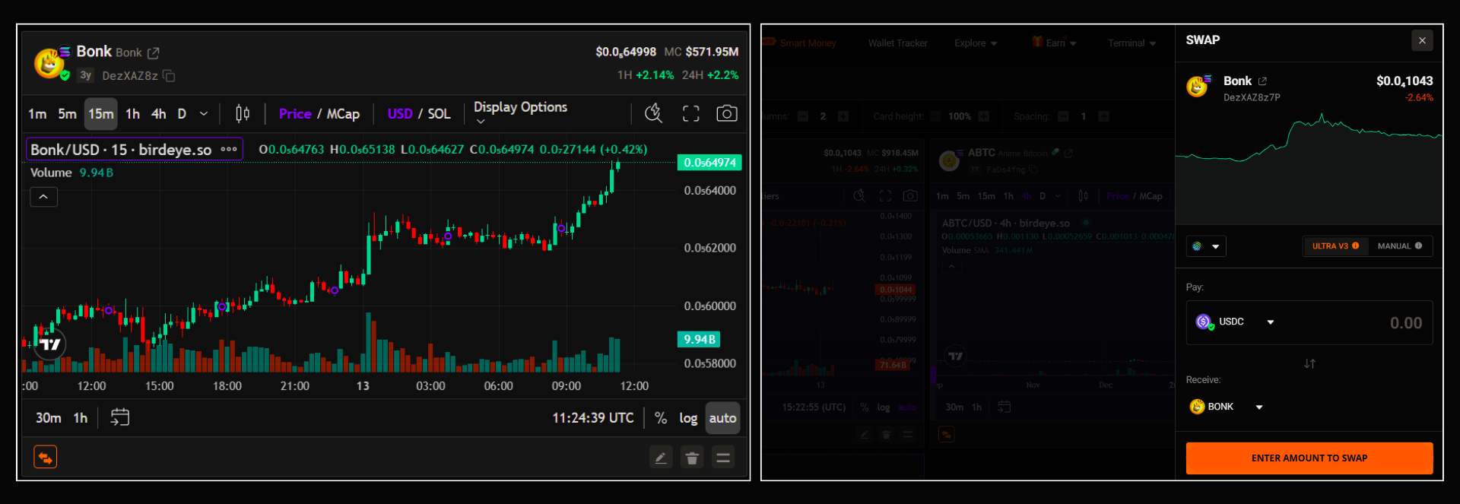Image resolution: width=1460 pixels, height=504 pixels.
Task: Select the 1h timeframe in the Bonk chart top toolbar
Action: (x=133, y=114)
